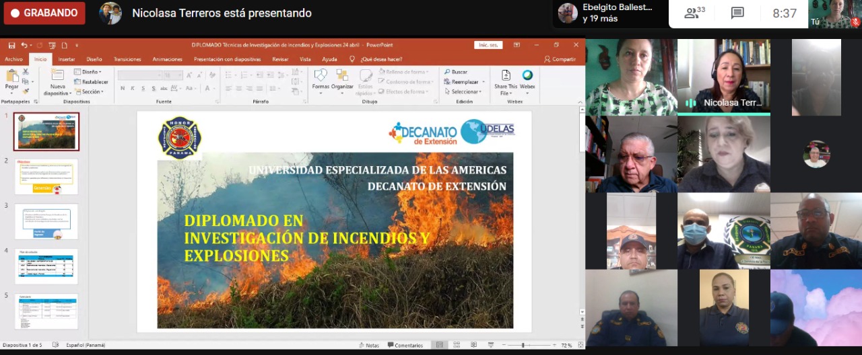This screenshot has height=355, width=862.
Task: Click the 72 % zoom level text
Action: [x=566, y=345]
